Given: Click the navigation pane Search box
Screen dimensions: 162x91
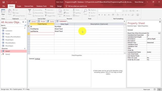Looking at the screenshot, I should [x=12, y=25].
